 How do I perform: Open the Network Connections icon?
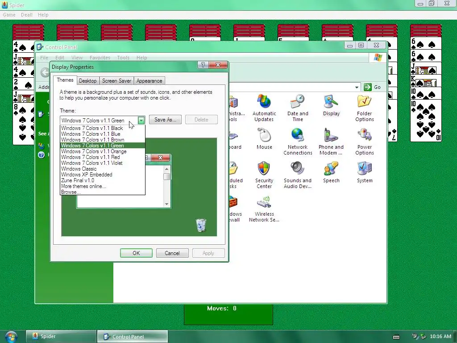pos(298,142)
